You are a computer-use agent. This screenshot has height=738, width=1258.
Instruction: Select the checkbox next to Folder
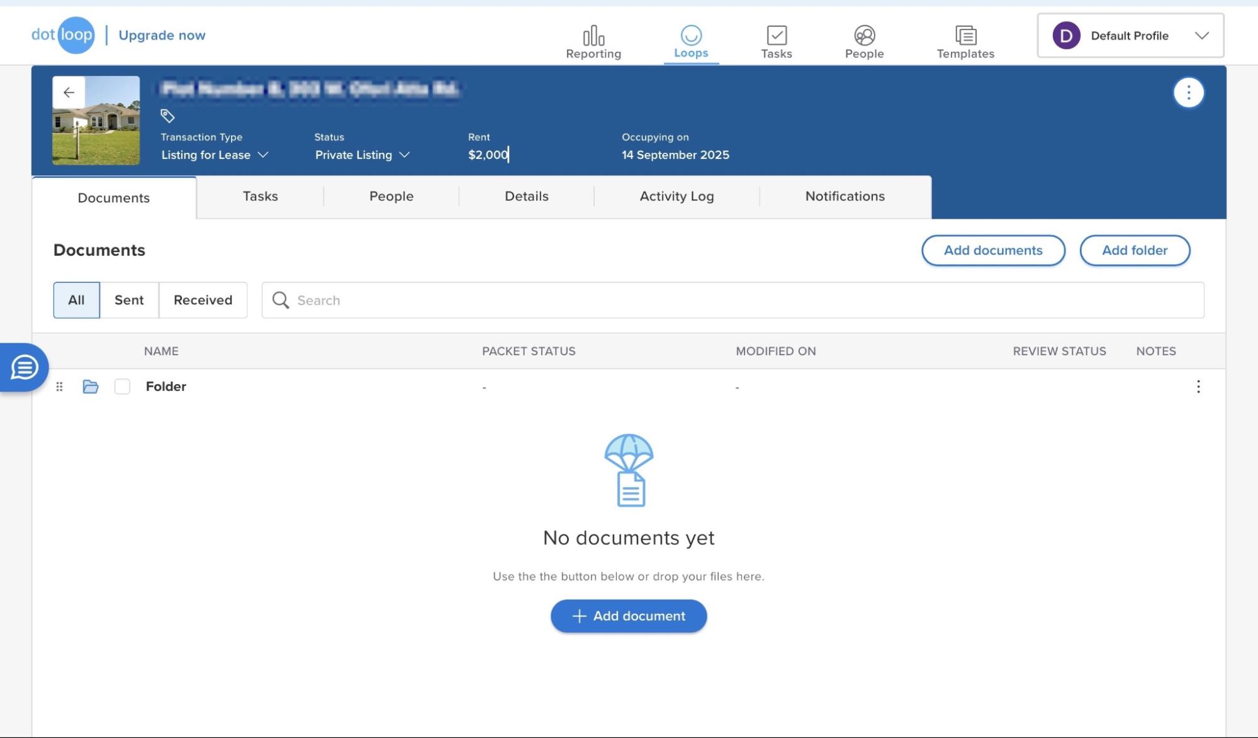[x=122, y=387]
